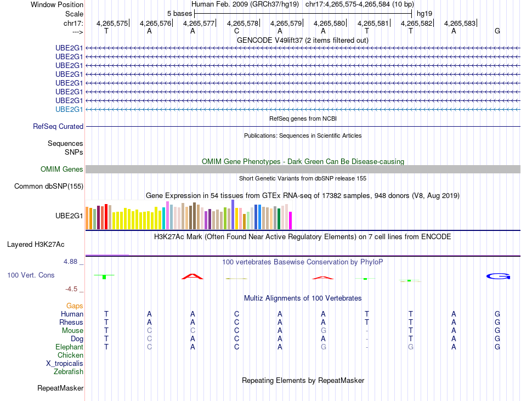Click the light blue UBE2G1 transcript label
The width and height of the screenshot is (521, 401).
pos(69,109)
